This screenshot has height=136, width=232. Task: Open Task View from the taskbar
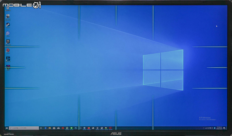click(x=41, y=128)
